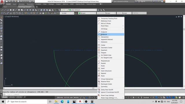Open the AutoCAD application menu
Image resolution: width=185 pixels, height=104 pixels.
2,2
